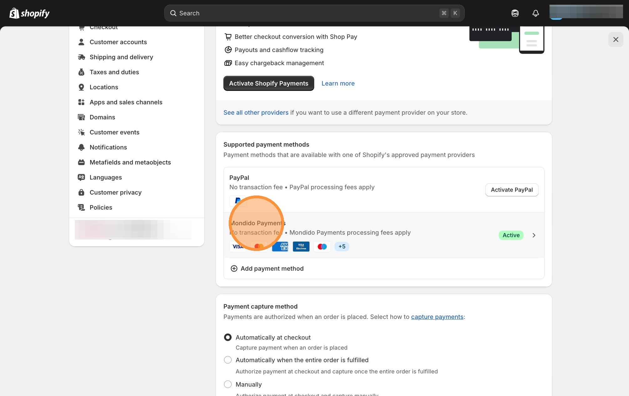Select Automatically at checkout radio option
Viewport: 629px width, 396px height.
point(228,337)
